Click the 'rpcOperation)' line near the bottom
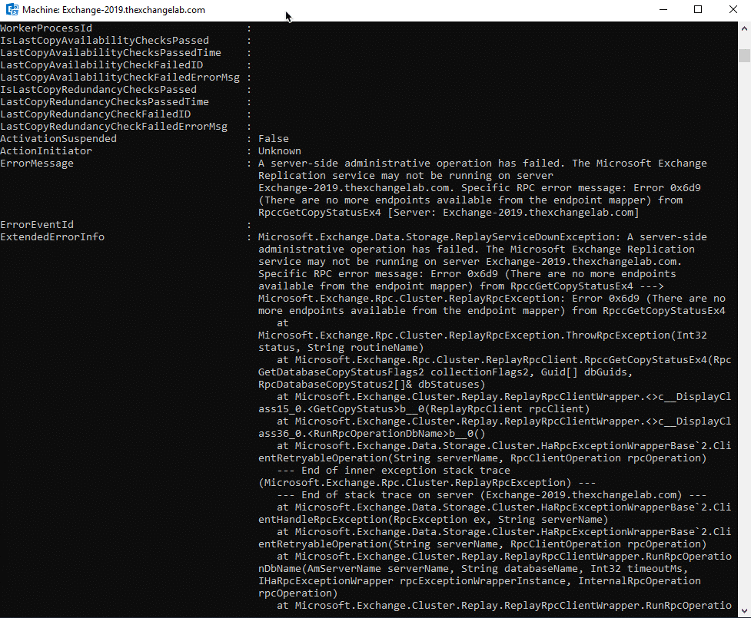Image resolution: width=751 pixels, height=618 pixels. [x=298, y=593]
